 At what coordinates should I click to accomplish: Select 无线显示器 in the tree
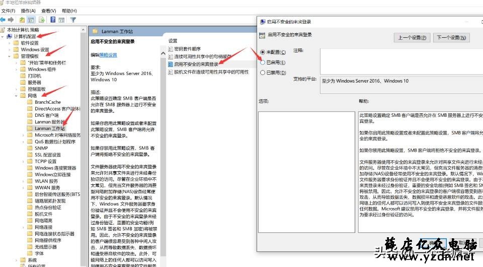pyautogui.click(x=46, y=247)
